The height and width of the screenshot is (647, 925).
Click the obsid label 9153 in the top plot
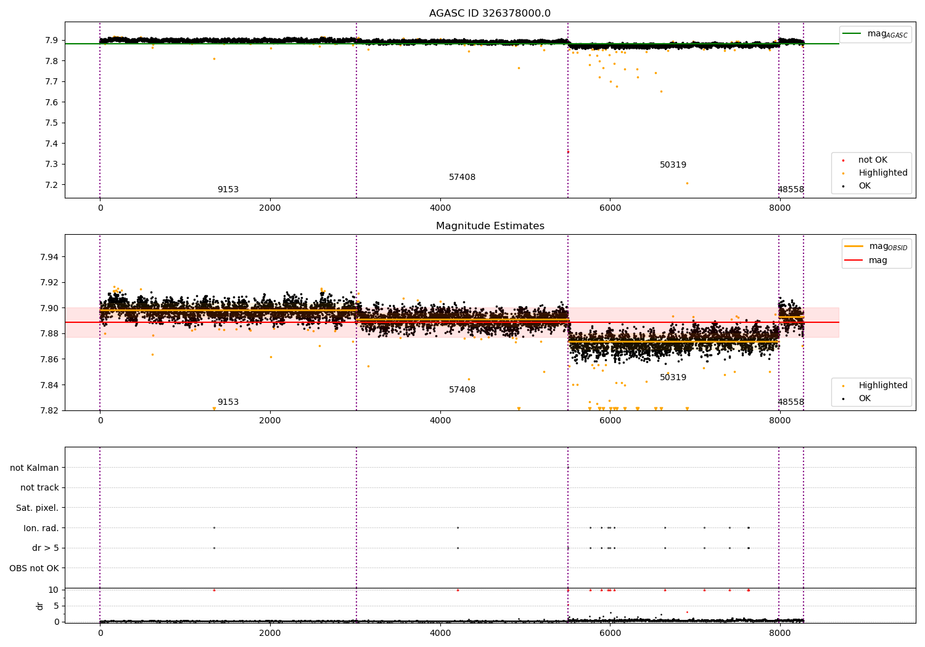point(228,190)
